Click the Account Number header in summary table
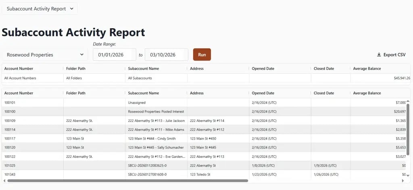This screenshot has width=413, height=190. (19, 69)
